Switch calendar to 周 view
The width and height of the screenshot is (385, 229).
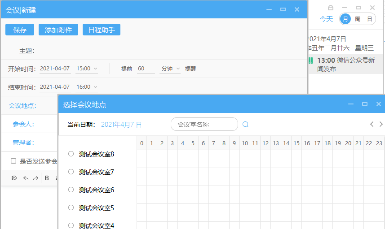[x=357, y=19]
